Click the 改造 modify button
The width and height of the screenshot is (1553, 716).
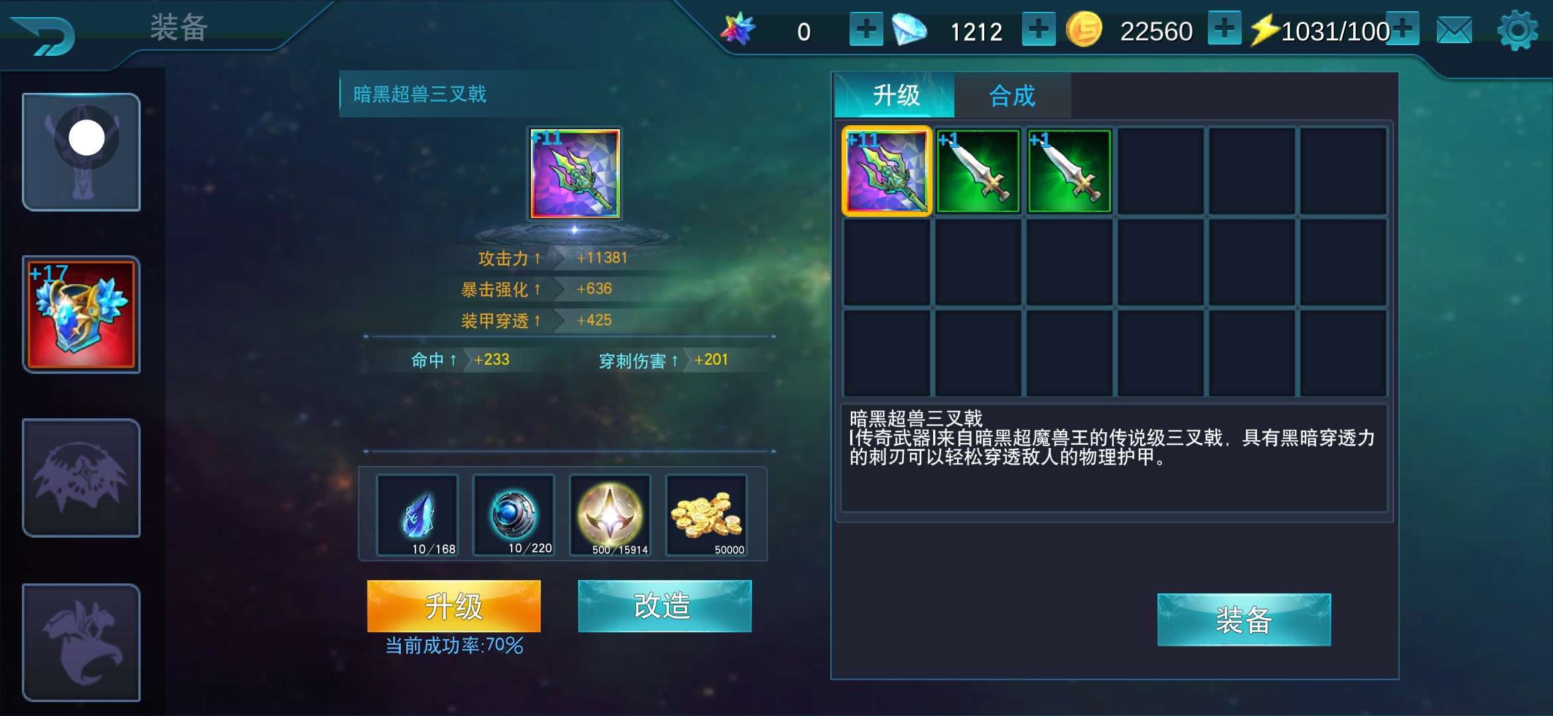click(664, 606)
